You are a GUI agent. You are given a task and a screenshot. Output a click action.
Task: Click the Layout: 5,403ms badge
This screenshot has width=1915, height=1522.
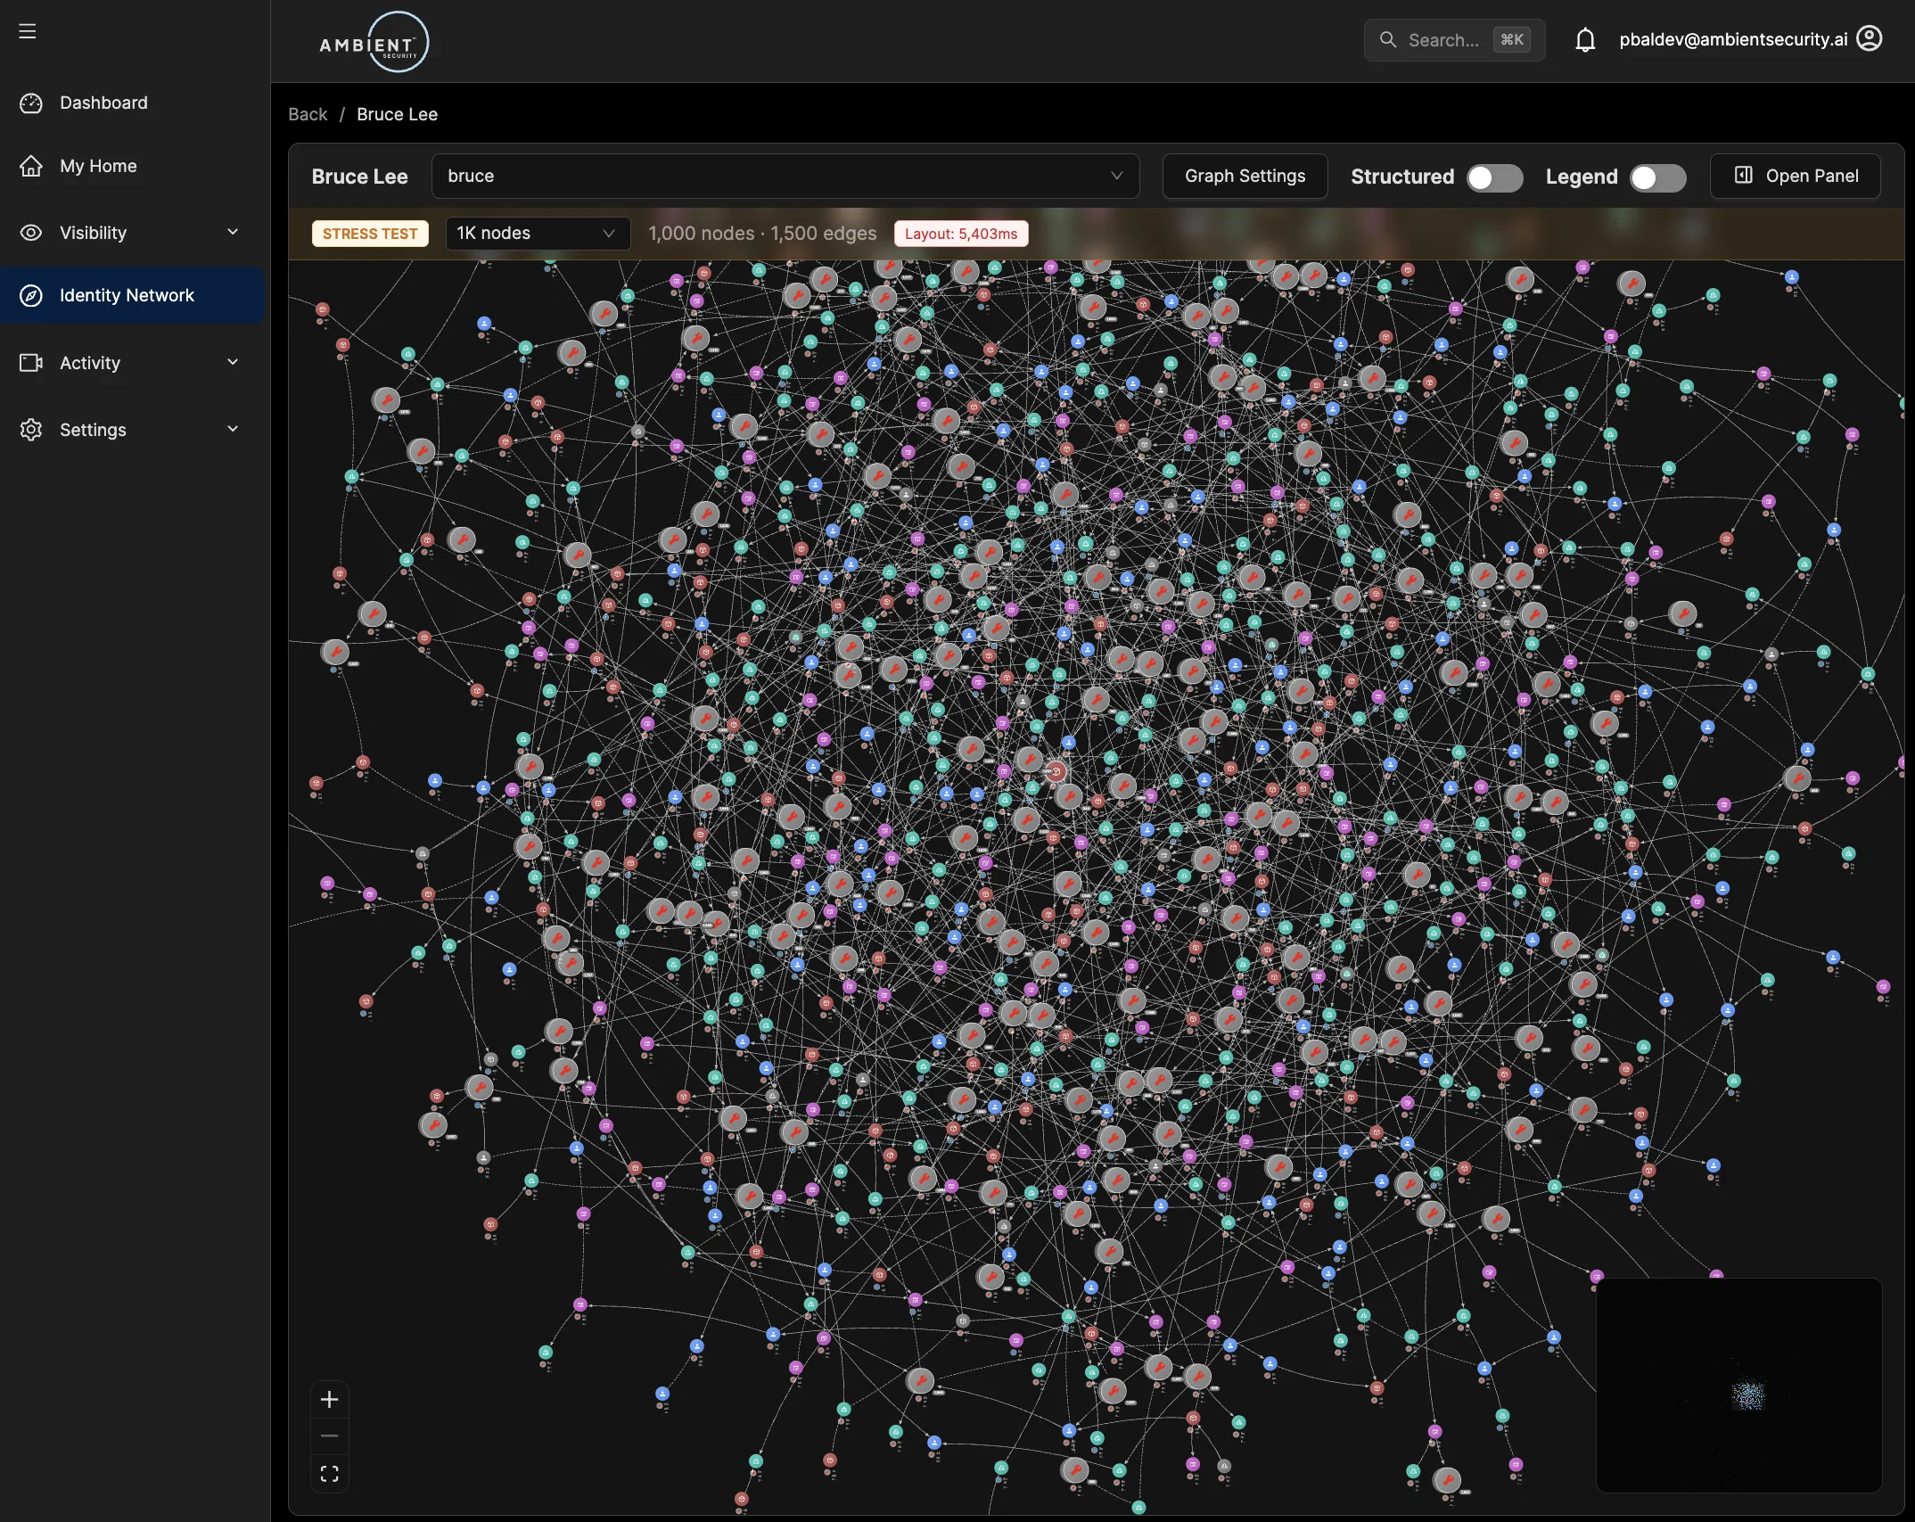[x=961, y=234]
